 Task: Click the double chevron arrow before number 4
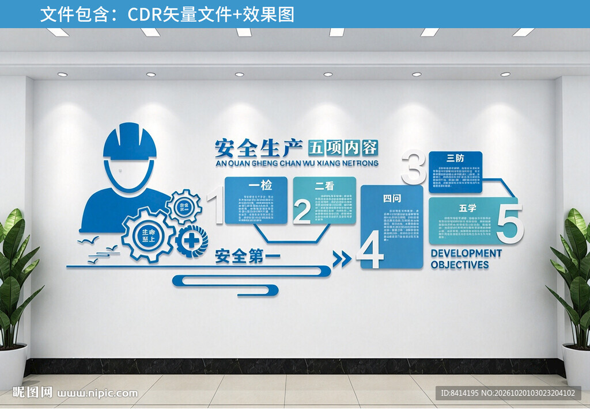click(342, 258)
